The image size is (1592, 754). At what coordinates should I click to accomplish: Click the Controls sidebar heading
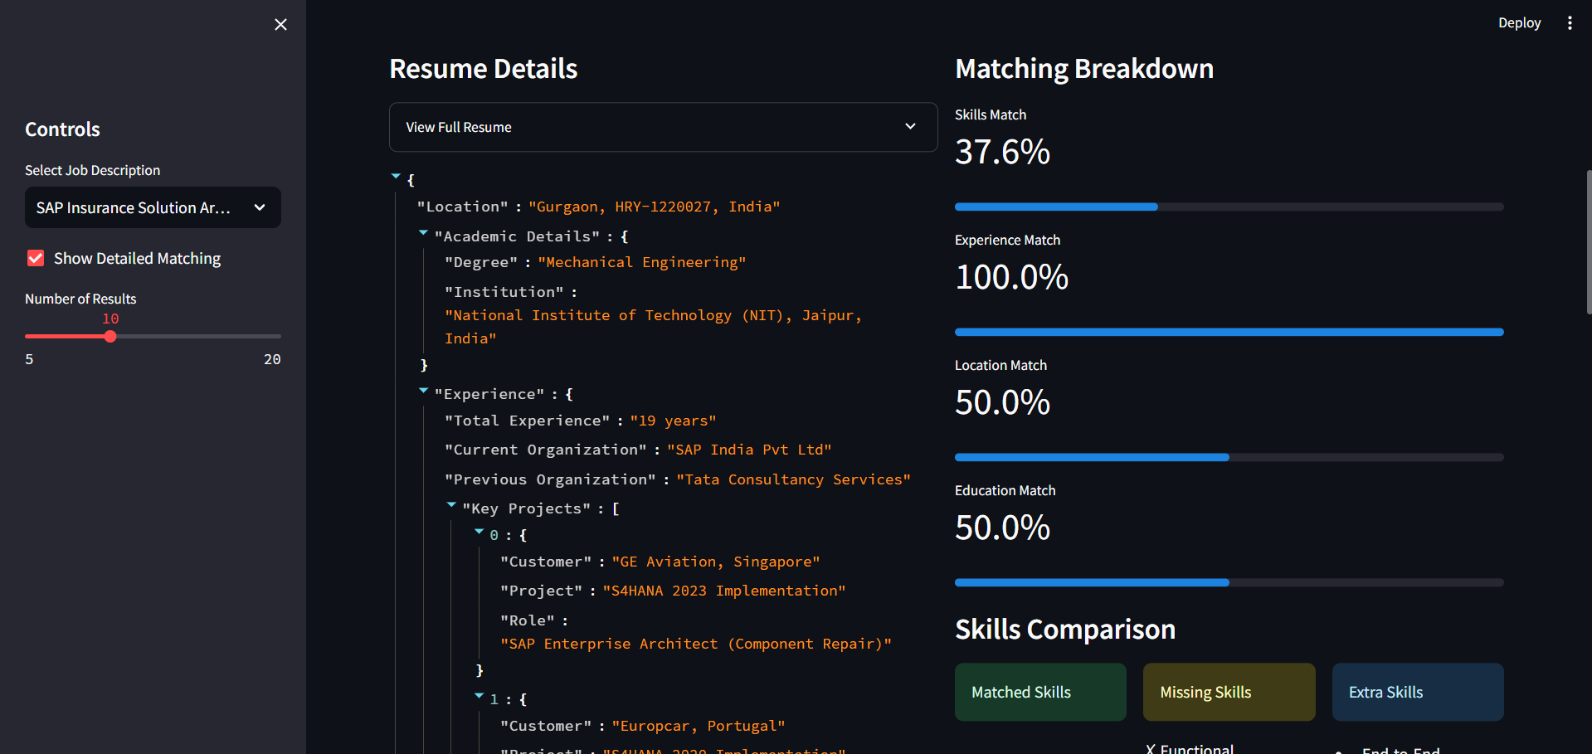[62, 129]
